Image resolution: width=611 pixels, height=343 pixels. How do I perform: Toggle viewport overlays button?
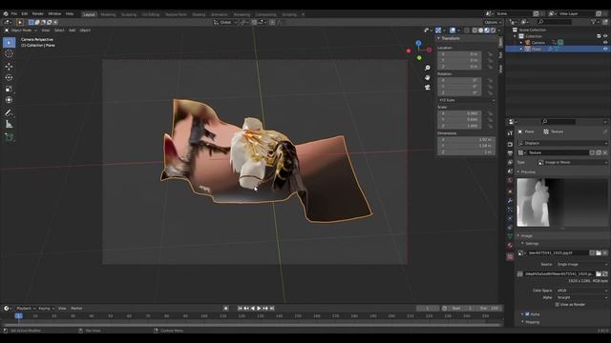click(x=453, y=30)
